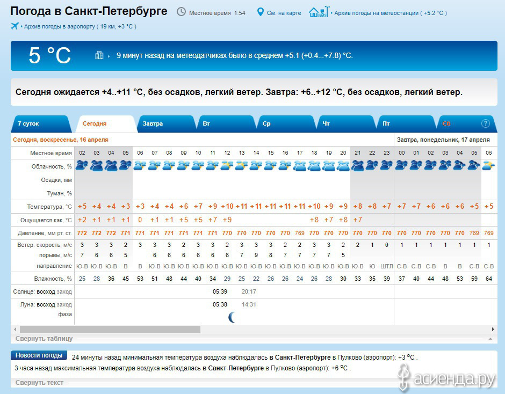Click cloudiness icon under hour 21
505x394 pixels.
pyautogui.click(x=357, y=165)
